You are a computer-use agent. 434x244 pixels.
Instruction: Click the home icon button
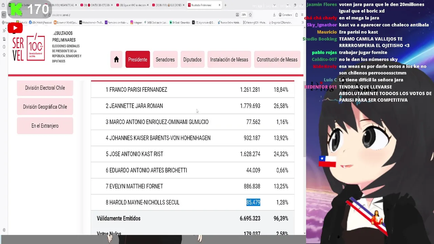point(116,60)
